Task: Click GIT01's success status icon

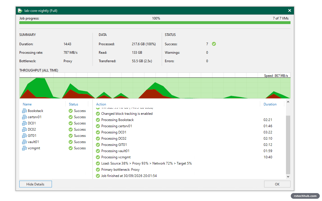Action: click(x=71, y=136)
